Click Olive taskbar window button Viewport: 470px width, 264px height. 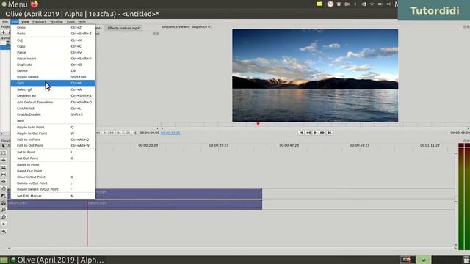click(x=57, y=260)
